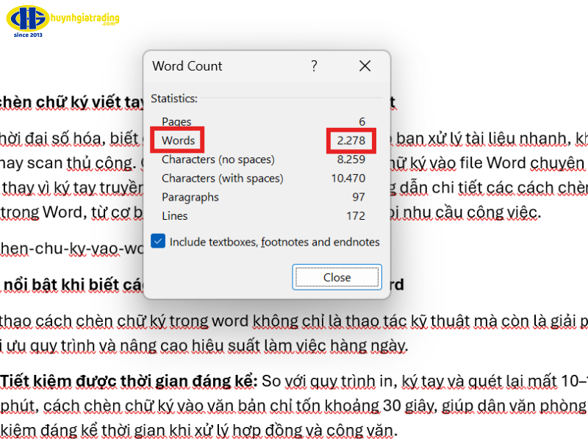Toggle 'Include textboxes, footnotes and endnotes'
This screenshot has height=441, width=588.
[157, 241]
